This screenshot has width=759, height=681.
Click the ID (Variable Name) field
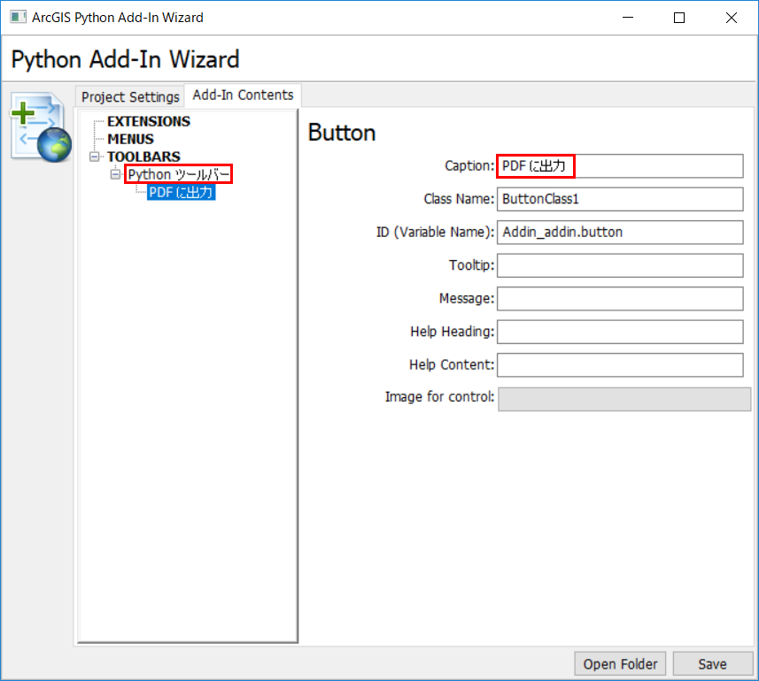point(620,233)
